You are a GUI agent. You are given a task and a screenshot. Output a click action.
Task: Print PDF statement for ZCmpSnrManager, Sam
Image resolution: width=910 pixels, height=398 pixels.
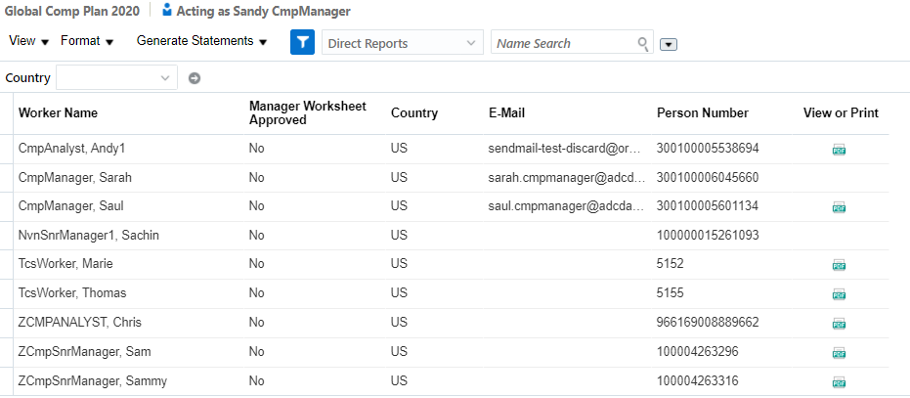tap(839, 352)
